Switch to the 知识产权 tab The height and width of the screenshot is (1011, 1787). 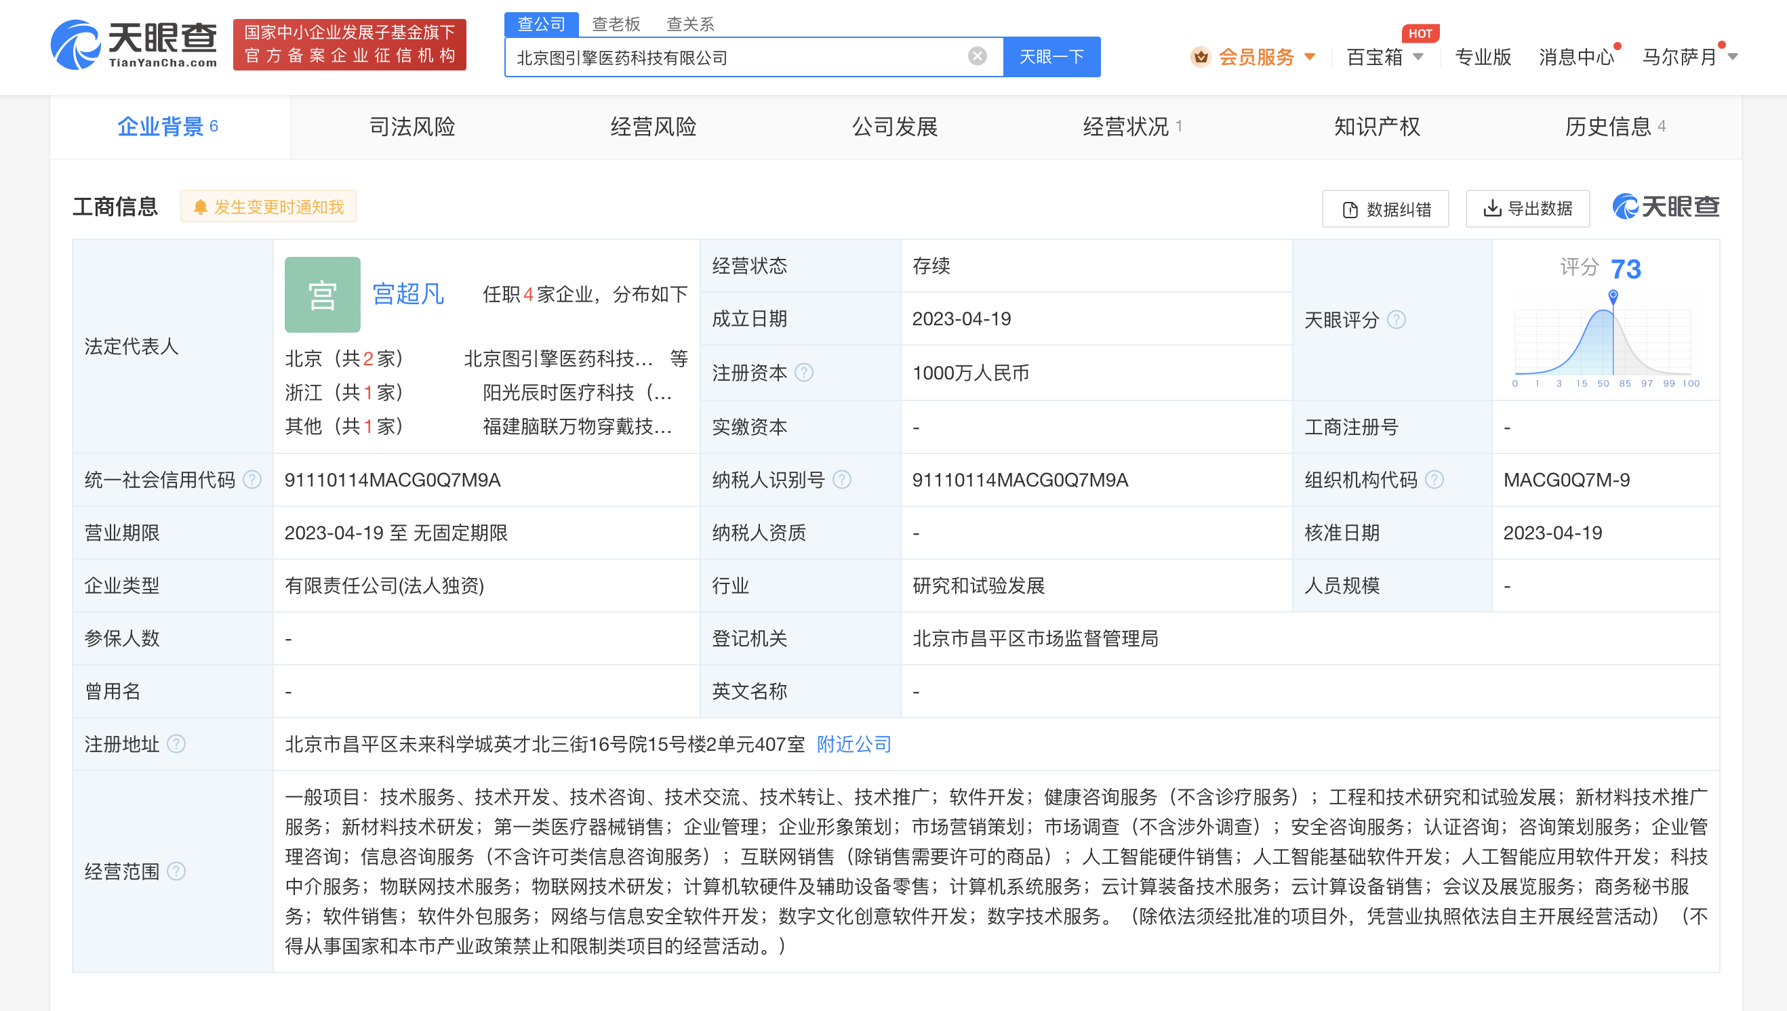coord(1377,126)
